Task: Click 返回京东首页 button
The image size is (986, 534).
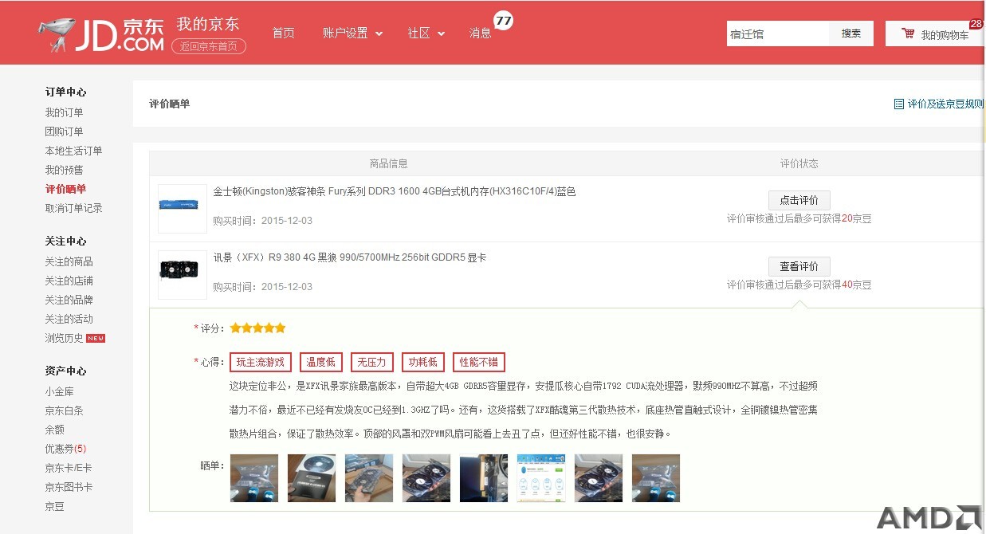Action: (x=209, y=46)
